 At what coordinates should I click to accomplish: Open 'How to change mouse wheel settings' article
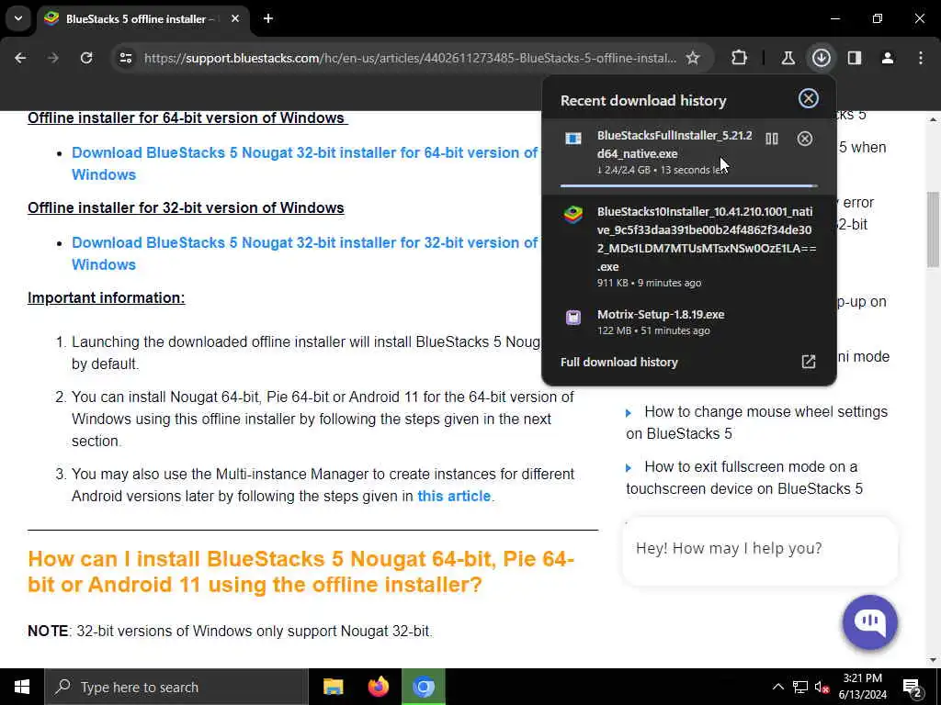(757, 422)
